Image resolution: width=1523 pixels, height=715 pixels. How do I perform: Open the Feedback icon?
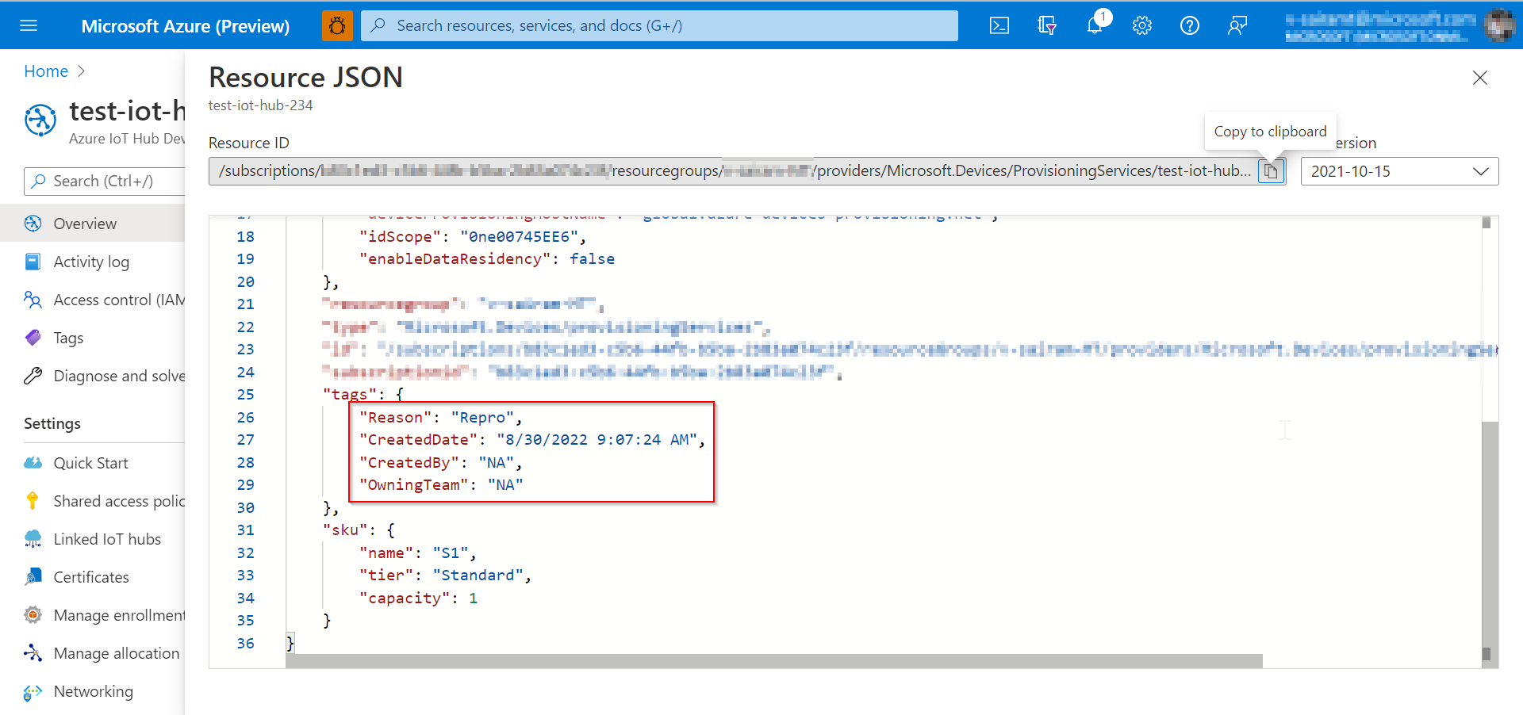coord(1237,25)
